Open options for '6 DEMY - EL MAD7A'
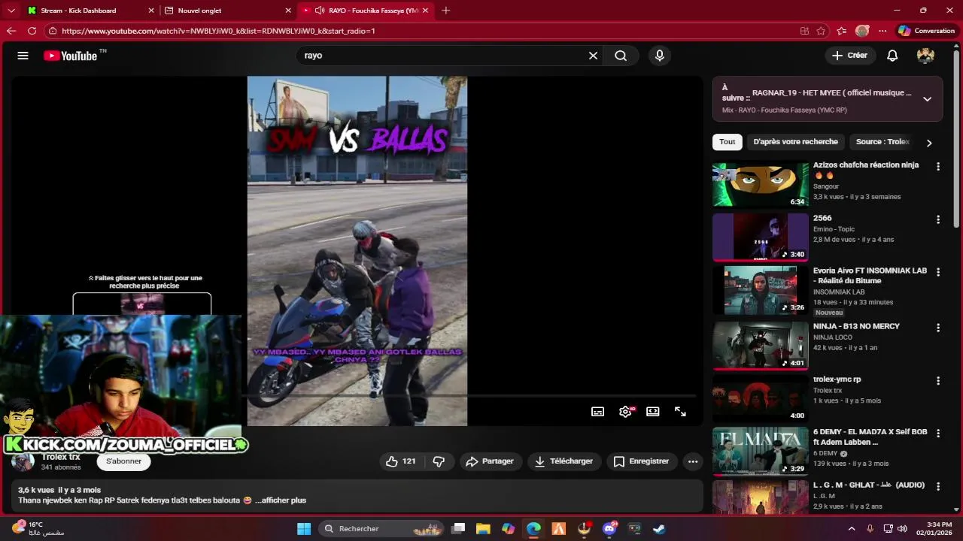 [x=937, y=433]
